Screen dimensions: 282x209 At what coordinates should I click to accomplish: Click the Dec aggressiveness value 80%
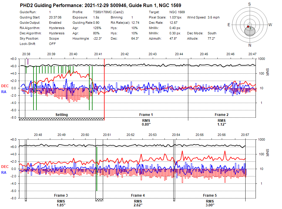click(96, 33)
